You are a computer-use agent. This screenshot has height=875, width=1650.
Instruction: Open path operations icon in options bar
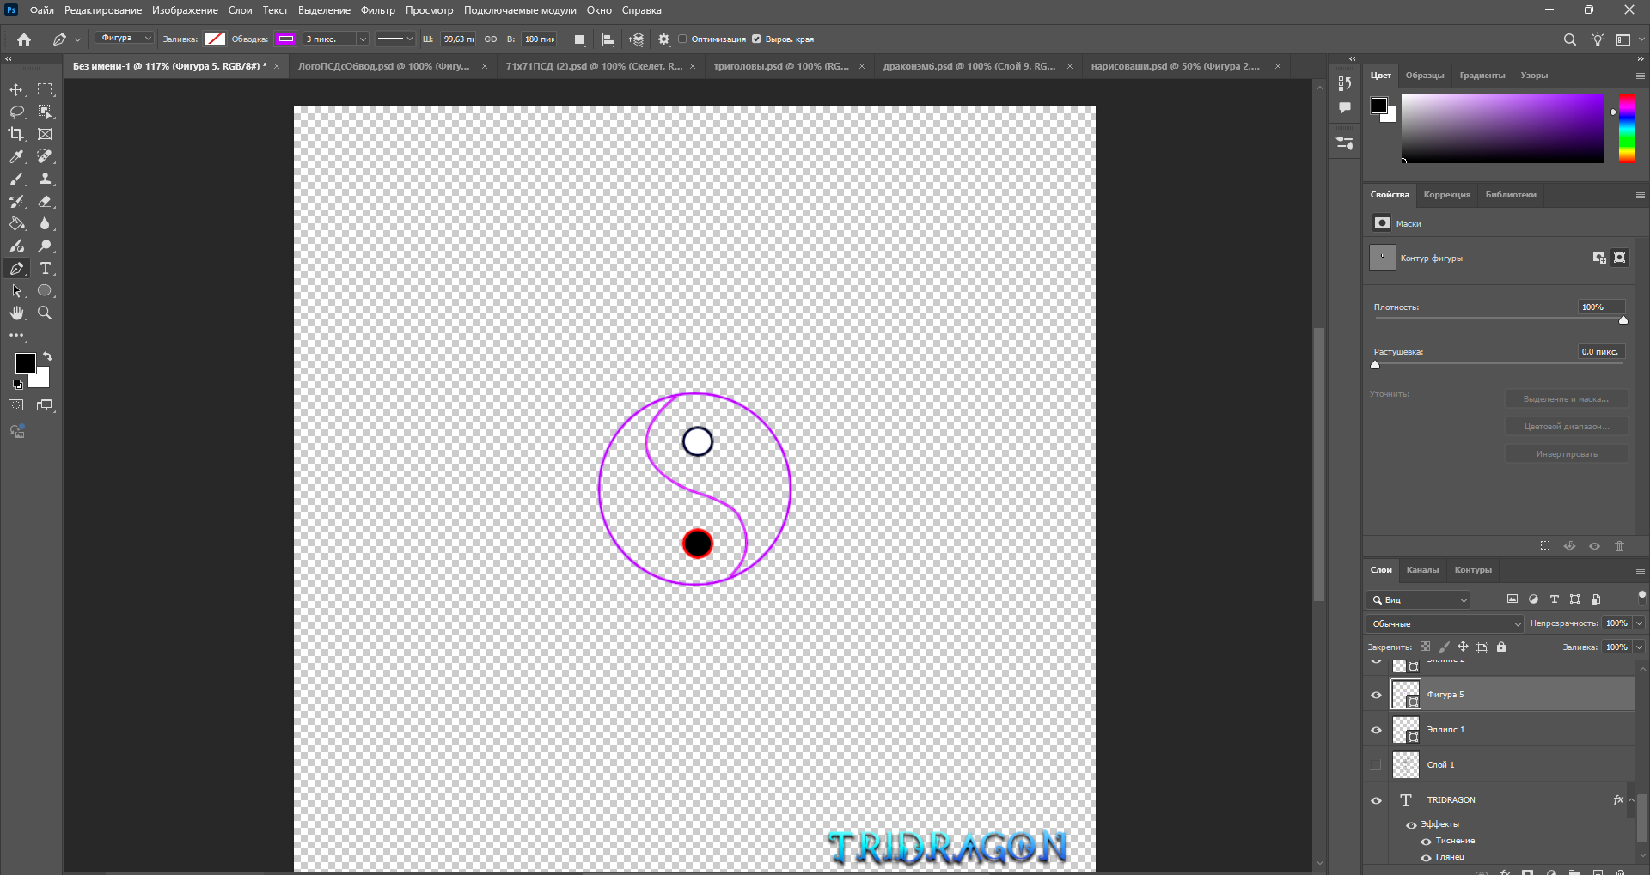[x=579, y=39]
